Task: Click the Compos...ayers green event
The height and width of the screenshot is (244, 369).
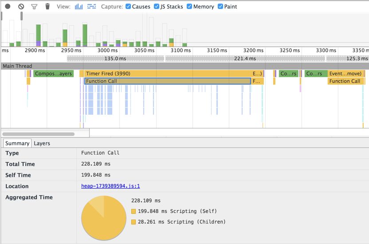Action: click(53, 74)
